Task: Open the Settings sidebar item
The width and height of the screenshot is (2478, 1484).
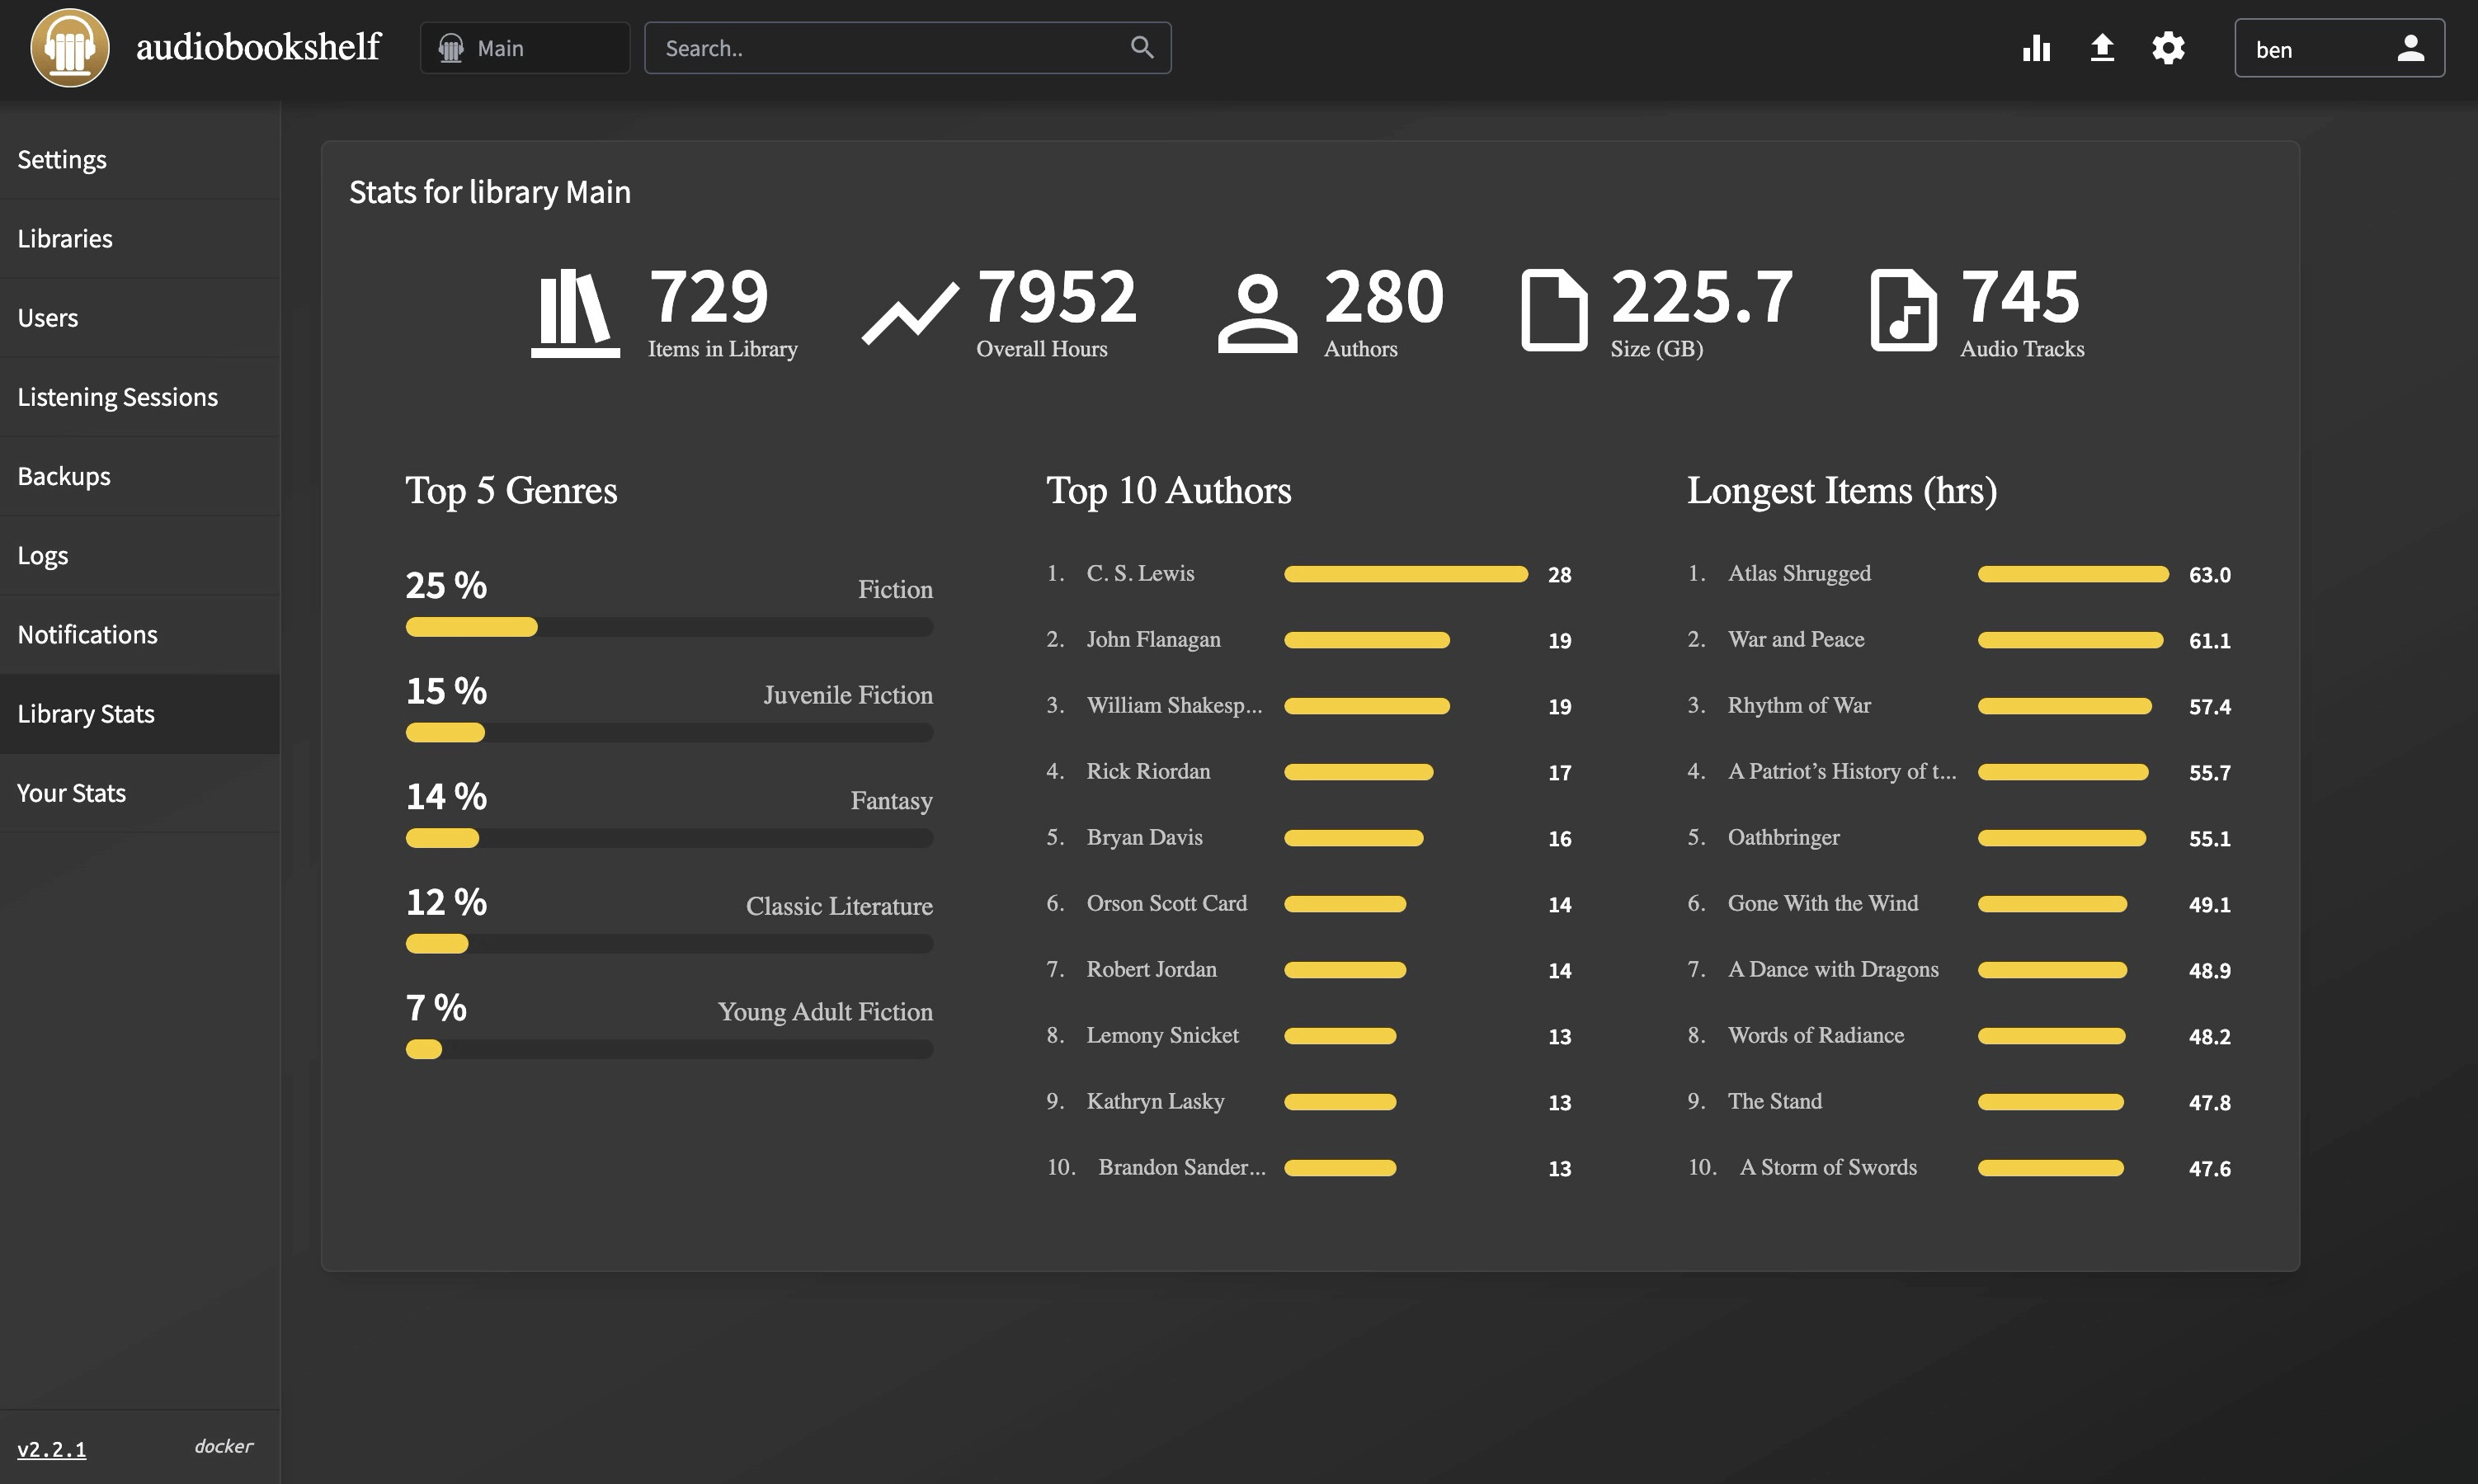Action: 140,159
